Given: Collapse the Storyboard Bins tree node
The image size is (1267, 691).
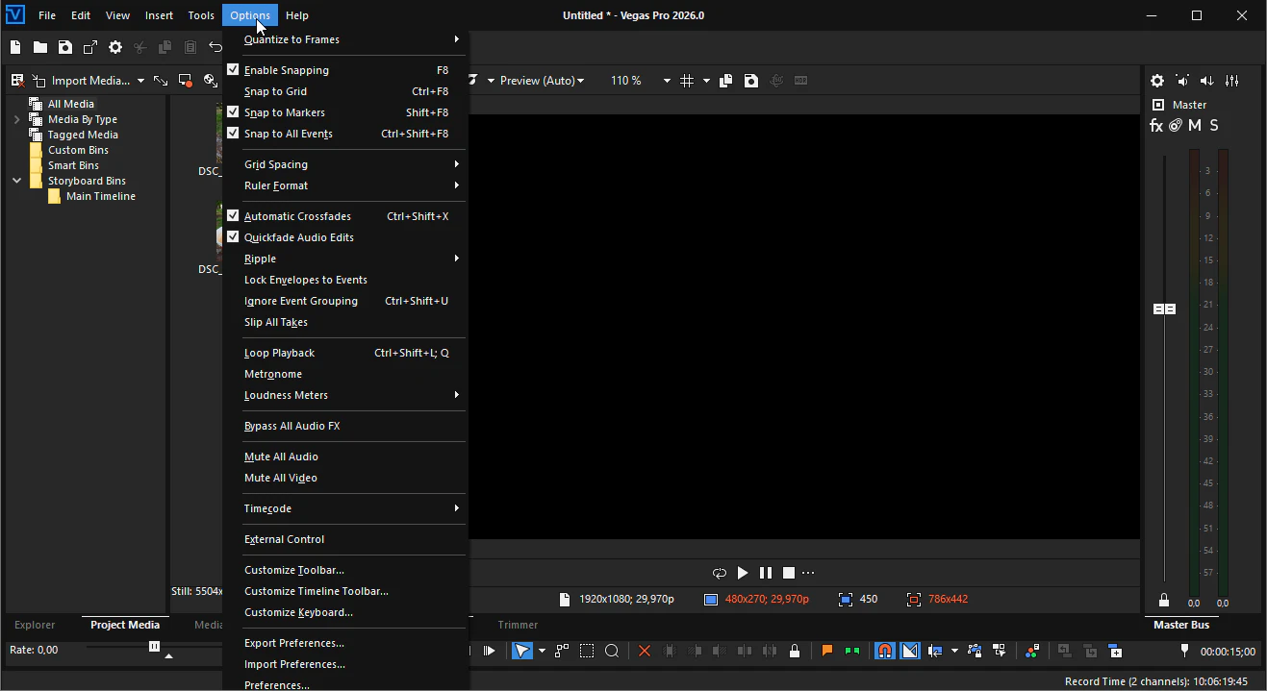Looking at the screenshot, I should (16, 181).
